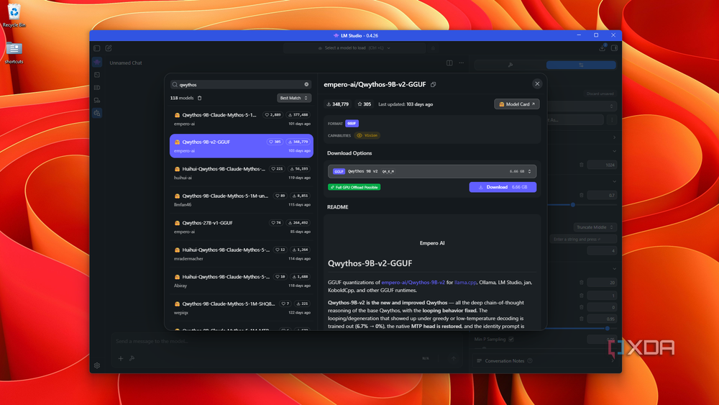Open the Model Card link button
719x405 pixels.
coord(516,104)
